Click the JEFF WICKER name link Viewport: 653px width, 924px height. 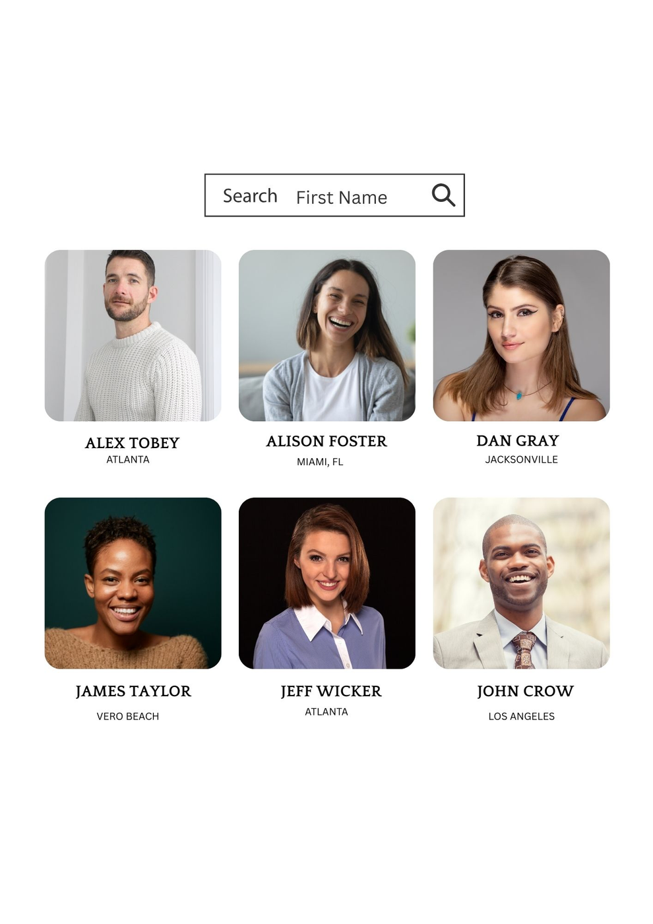[331, 691]
